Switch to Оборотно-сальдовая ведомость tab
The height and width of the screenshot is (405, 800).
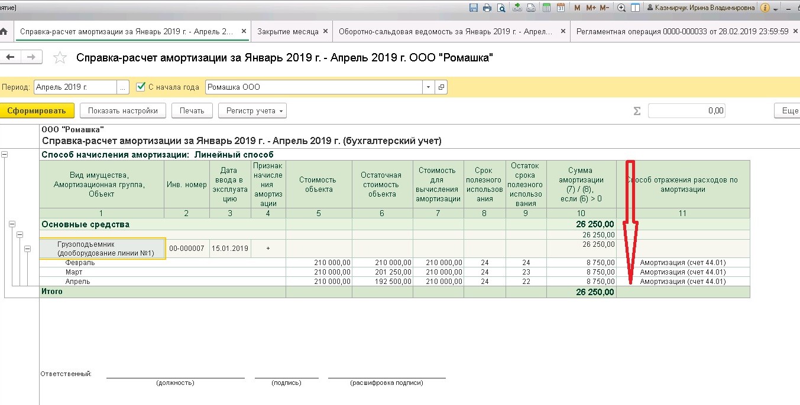[446, 31]
